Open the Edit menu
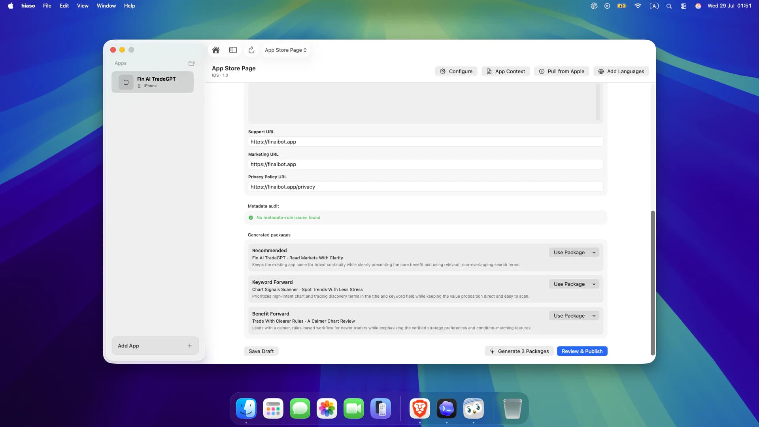The width and height of the screenshot is (759, 427). [x=64, y=6]
